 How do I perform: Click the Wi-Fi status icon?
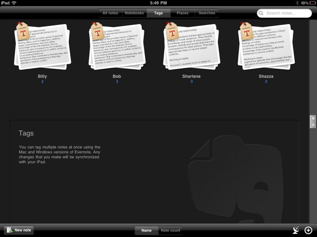[x=14, y=3]
